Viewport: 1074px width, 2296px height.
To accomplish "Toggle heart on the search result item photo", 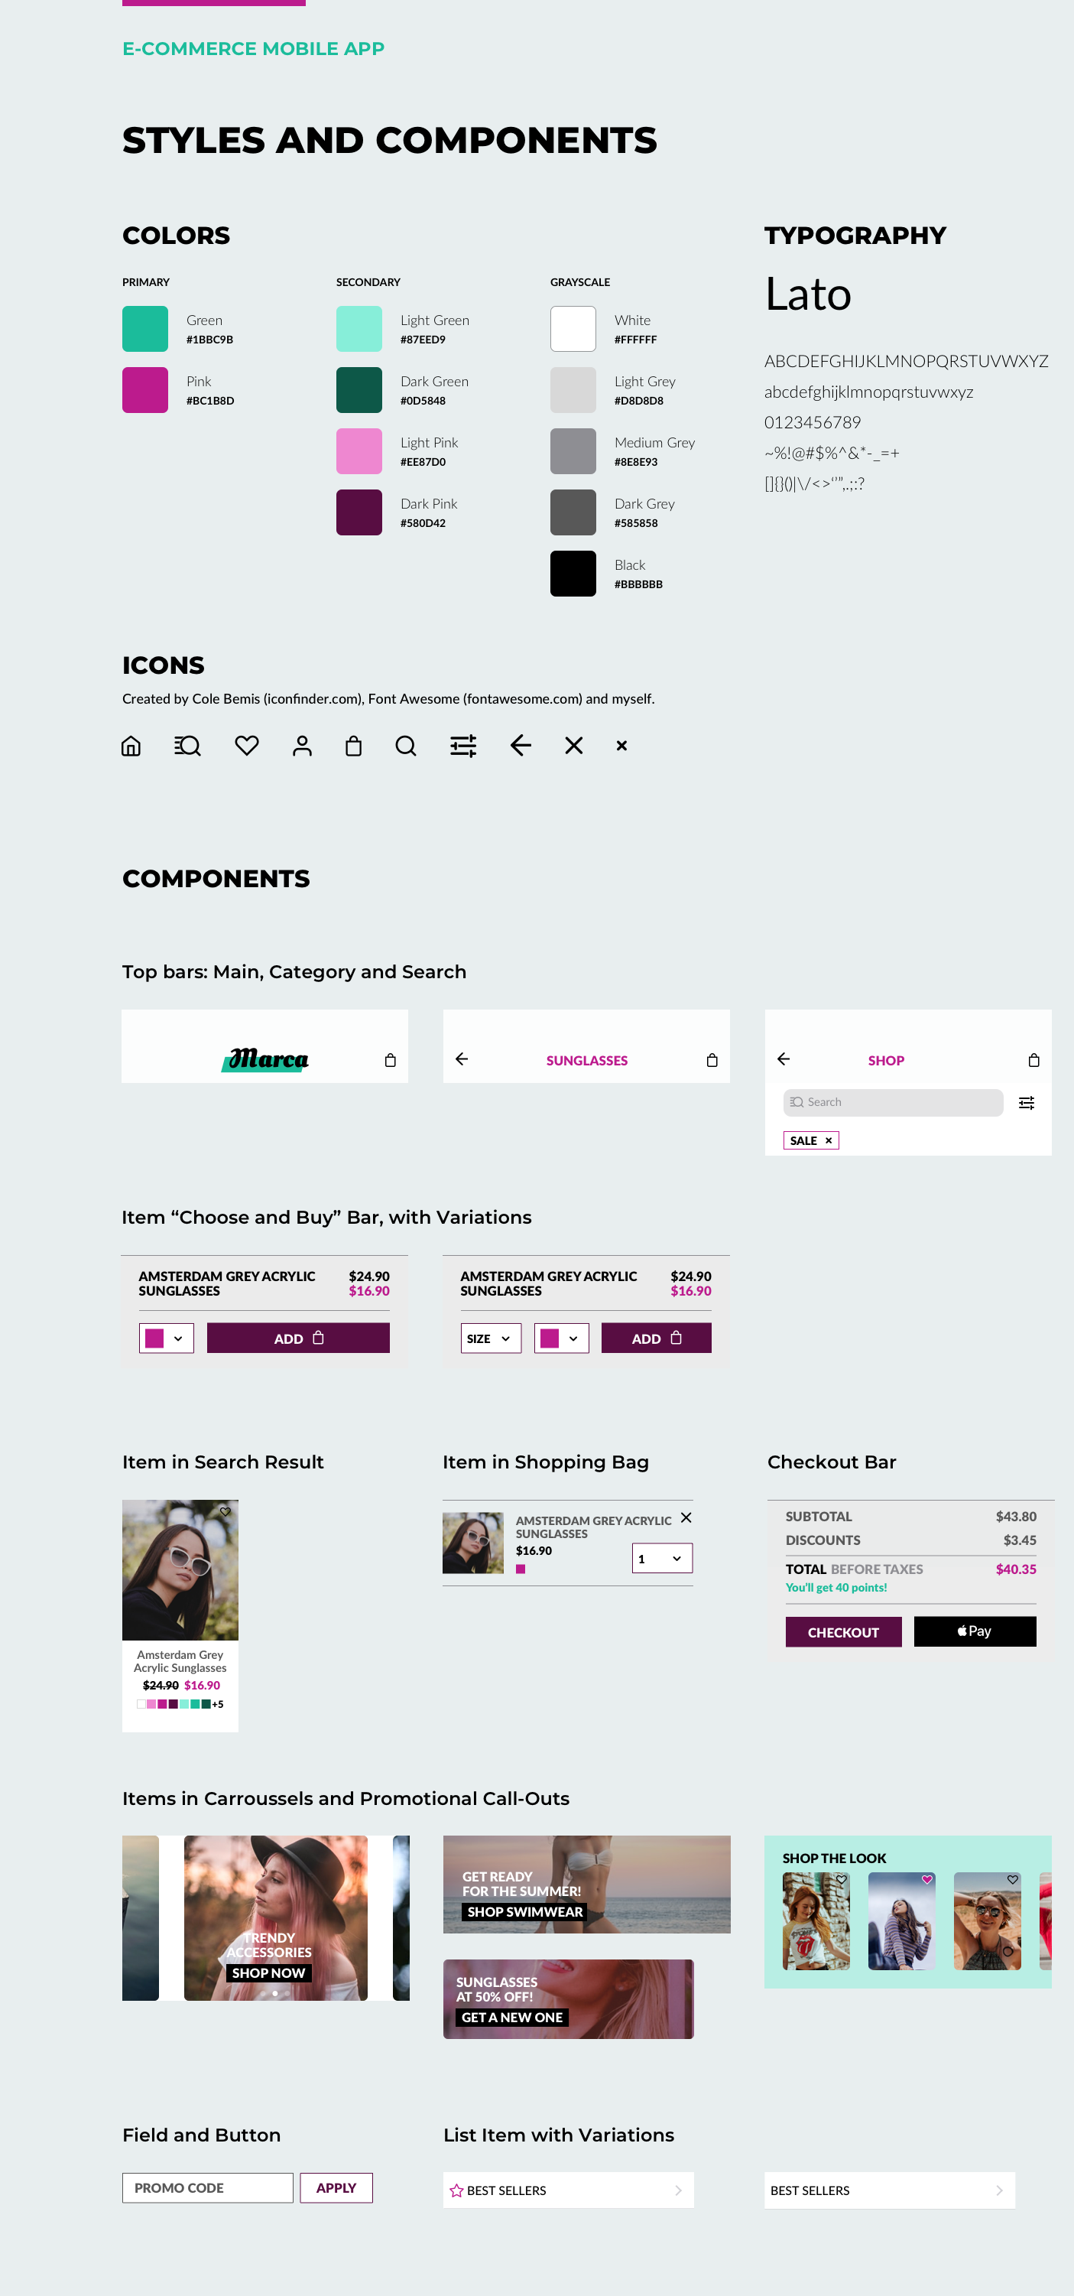I will (x=226, y=1511).
